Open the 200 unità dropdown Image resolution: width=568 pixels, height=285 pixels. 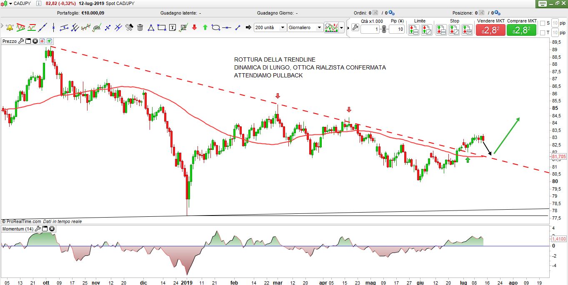tap(282, 27)
